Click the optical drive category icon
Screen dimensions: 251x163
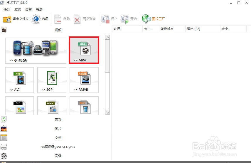point(4,147)
